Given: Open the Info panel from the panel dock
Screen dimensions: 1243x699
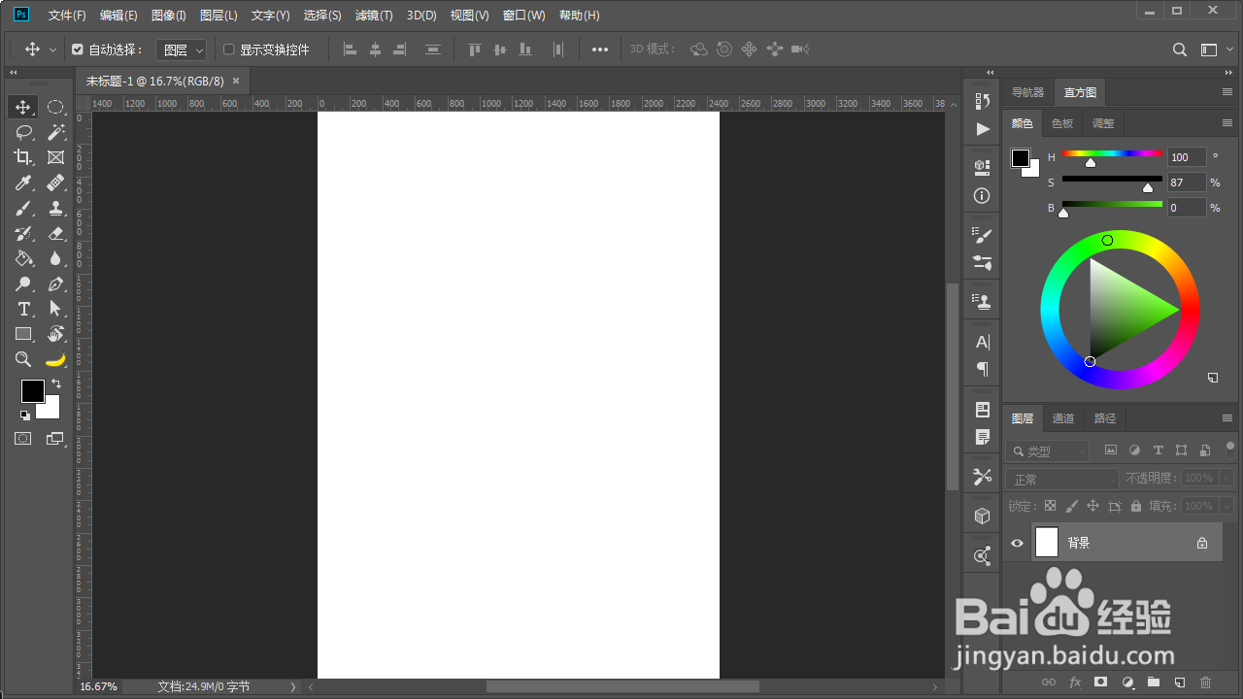Looking at the screenshot, I should click(981, 195).
